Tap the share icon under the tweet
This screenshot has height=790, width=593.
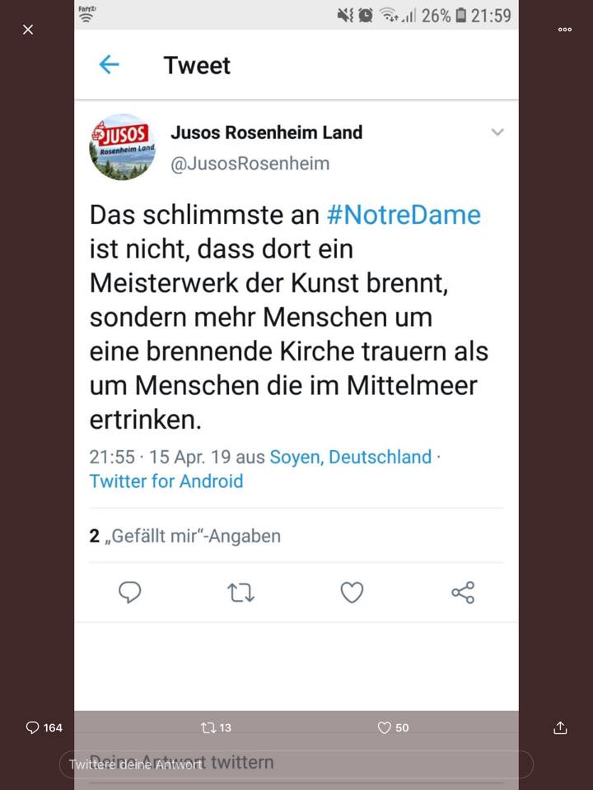(463, 592)
